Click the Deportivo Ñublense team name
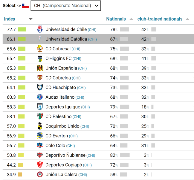The width and height of the screenshot is (194, 180). (65, 155)
